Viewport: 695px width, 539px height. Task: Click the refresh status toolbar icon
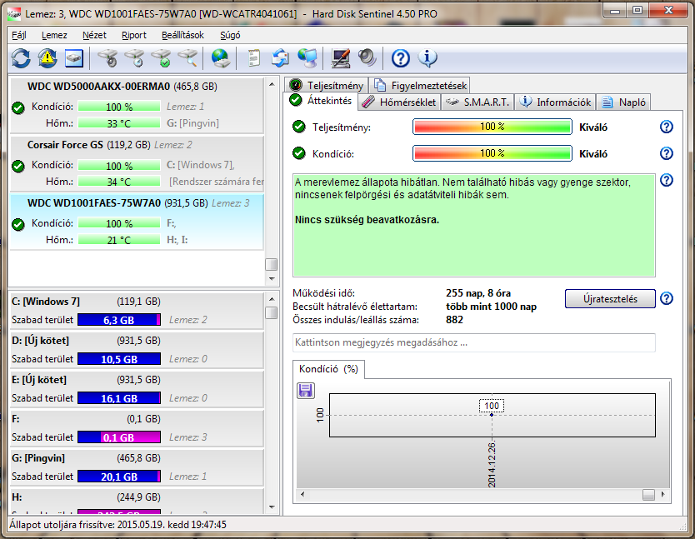point(21,58)
